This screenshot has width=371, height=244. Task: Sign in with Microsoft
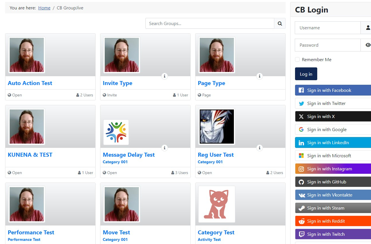pos(333,156)
